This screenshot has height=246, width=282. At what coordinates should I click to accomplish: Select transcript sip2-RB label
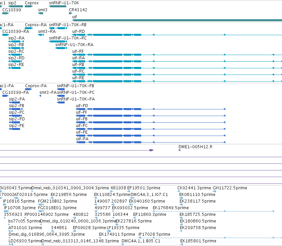click(16, 45)
